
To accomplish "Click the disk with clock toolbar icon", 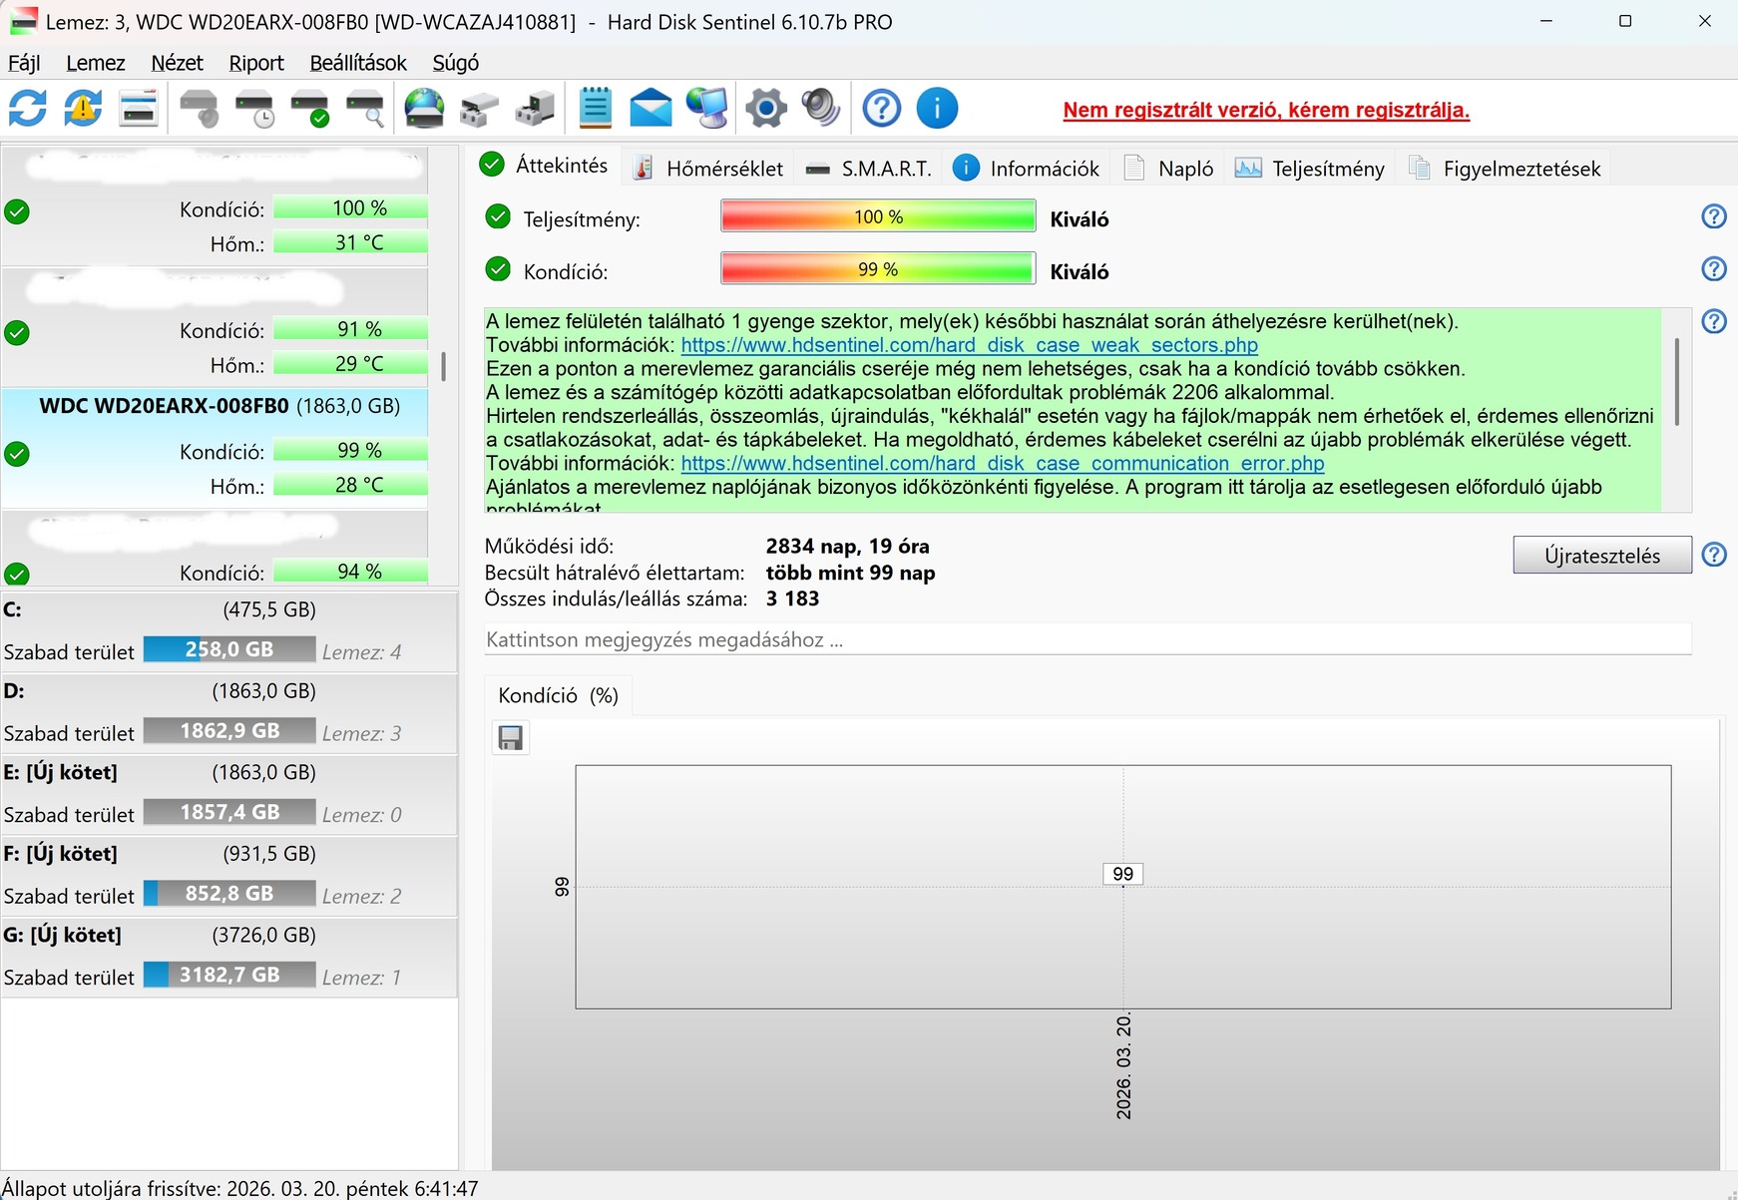I will pyautogui.click(x=255, y=109).
